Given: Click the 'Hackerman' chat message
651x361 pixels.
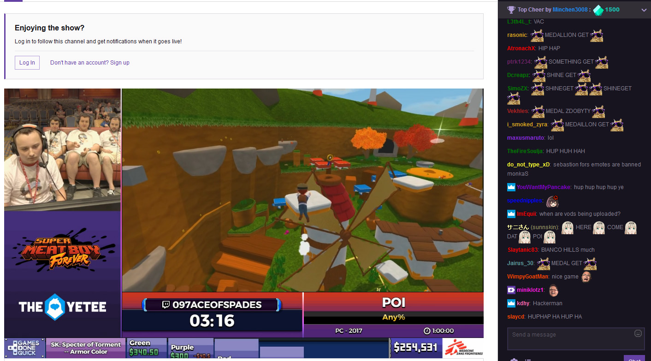Looking at the screenshot, I should click(548, 303).
